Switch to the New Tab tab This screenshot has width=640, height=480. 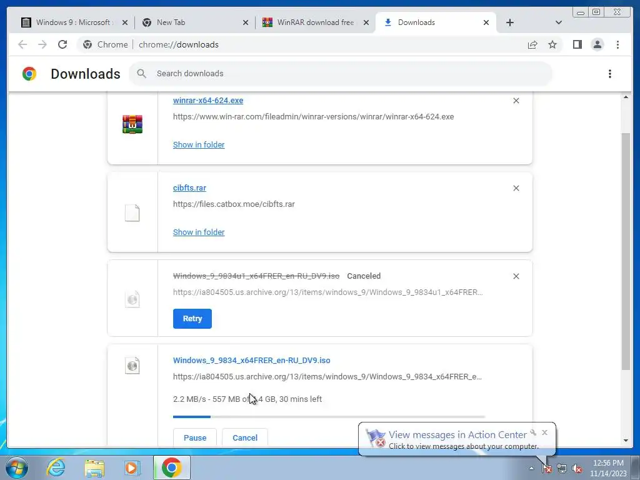[195, 22]
